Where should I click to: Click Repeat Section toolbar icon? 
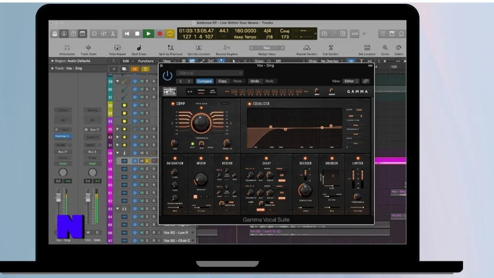click(x=306, y=48)
